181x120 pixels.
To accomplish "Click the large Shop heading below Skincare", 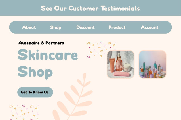I will (x=35, y=72).
